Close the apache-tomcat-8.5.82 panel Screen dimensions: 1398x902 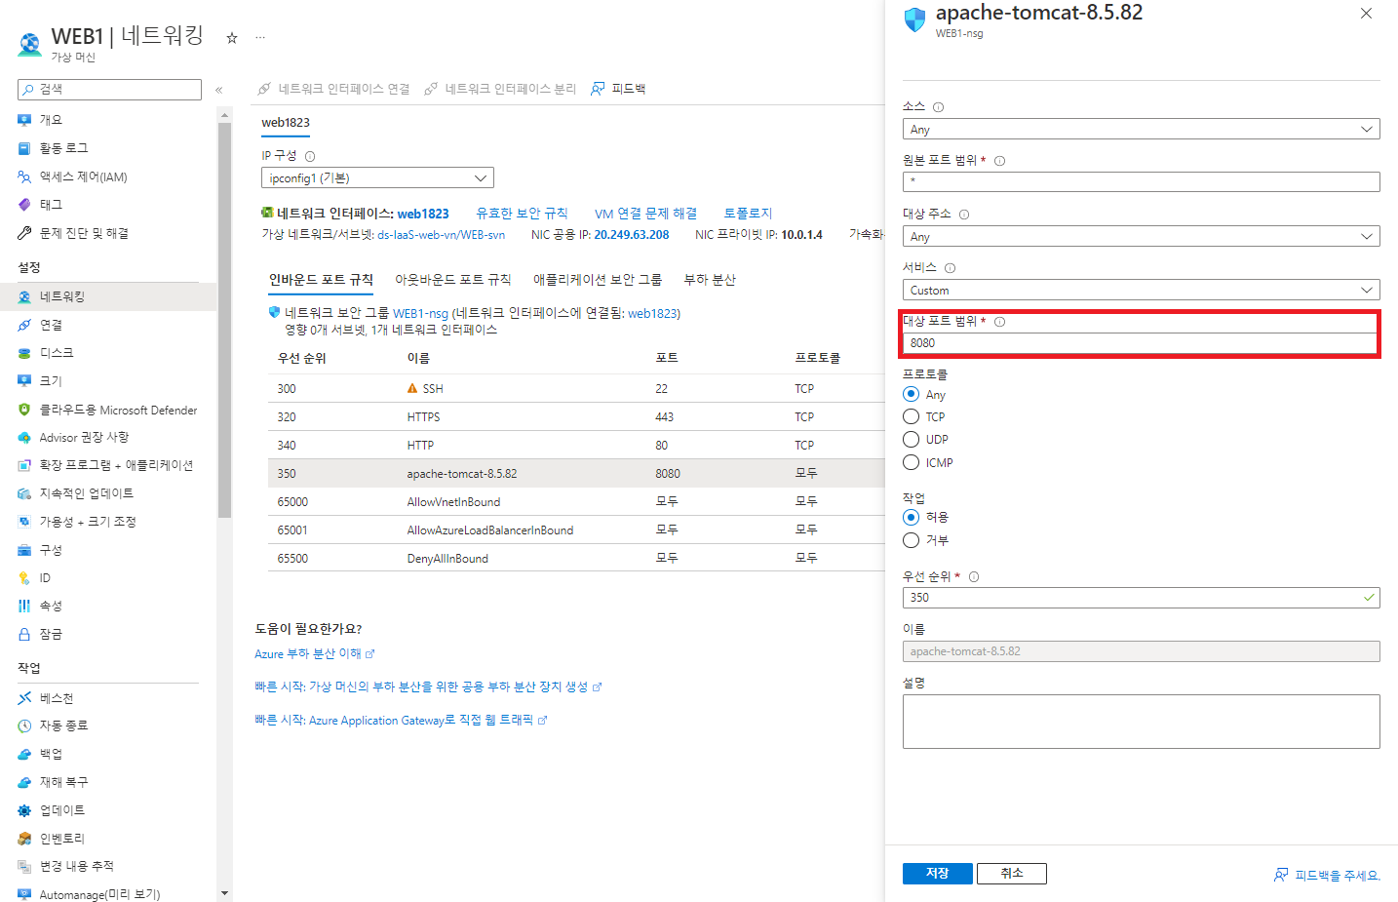tap(1366, 14)
